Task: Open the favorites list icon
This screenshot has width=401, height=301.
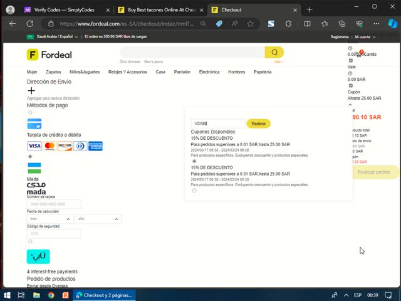Action: point(325,24)
